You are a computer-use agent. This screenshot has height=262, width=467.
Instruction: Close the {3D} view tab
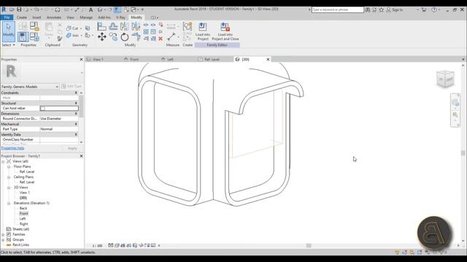click(x=268, y=60)
